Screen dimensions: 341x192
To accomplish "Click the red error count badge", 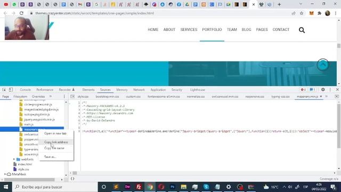I will 303,90.
